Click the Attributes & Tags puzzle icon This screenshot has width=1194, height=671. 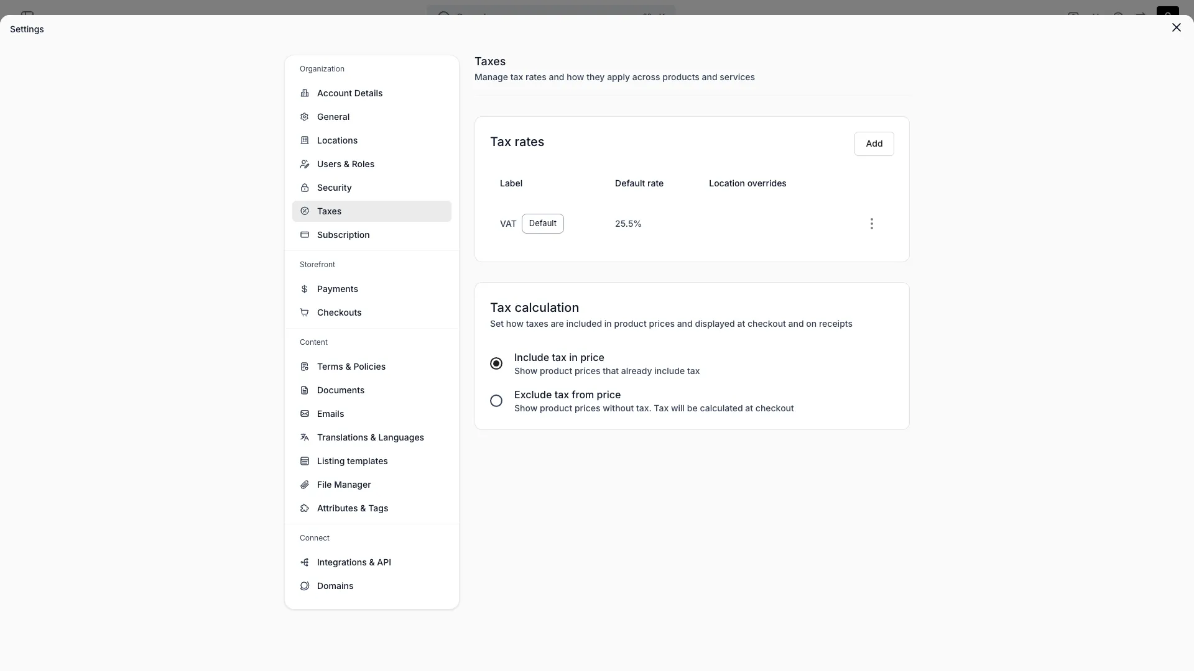[x=305, y=508]
